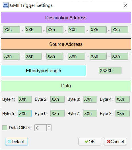This screenshot has height=150, width=132.
Task: Increase Data Offset with the up arrow
Action: tap(49, 126)
